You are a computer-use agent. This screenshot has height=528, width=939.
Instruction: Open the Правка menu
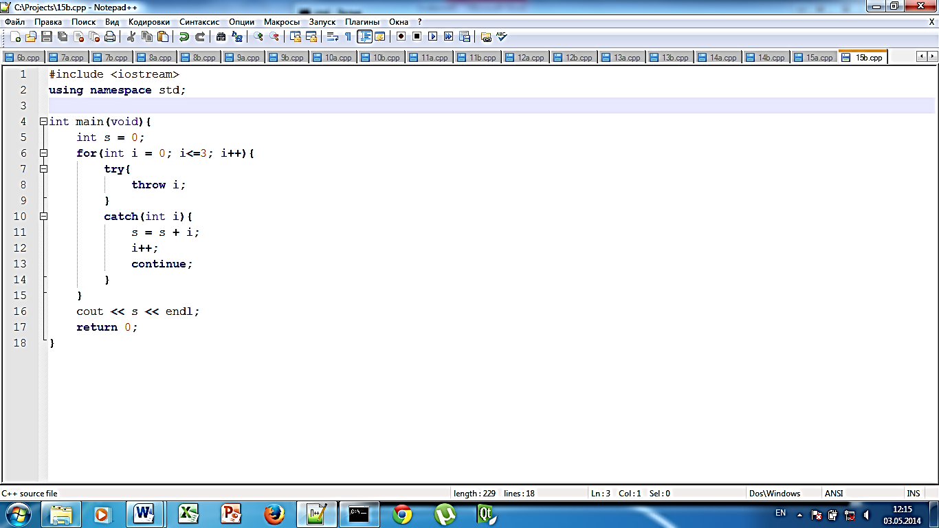pyautogui.click(x=48, y=22)
